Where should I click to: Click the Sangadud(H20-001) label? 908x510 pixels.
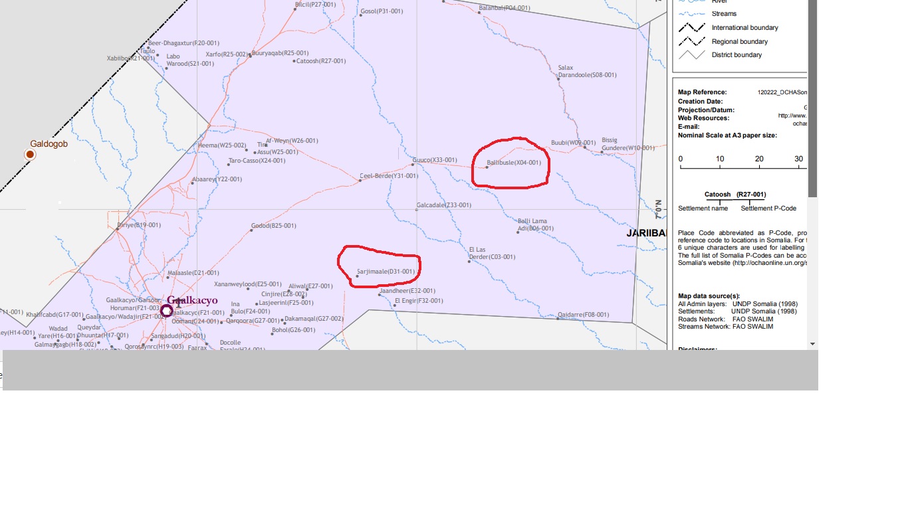tap(178, 336)
